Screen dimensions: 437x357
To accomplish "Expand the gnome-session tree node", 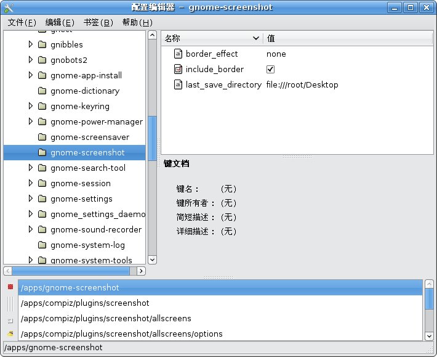I will coord(31,183).
